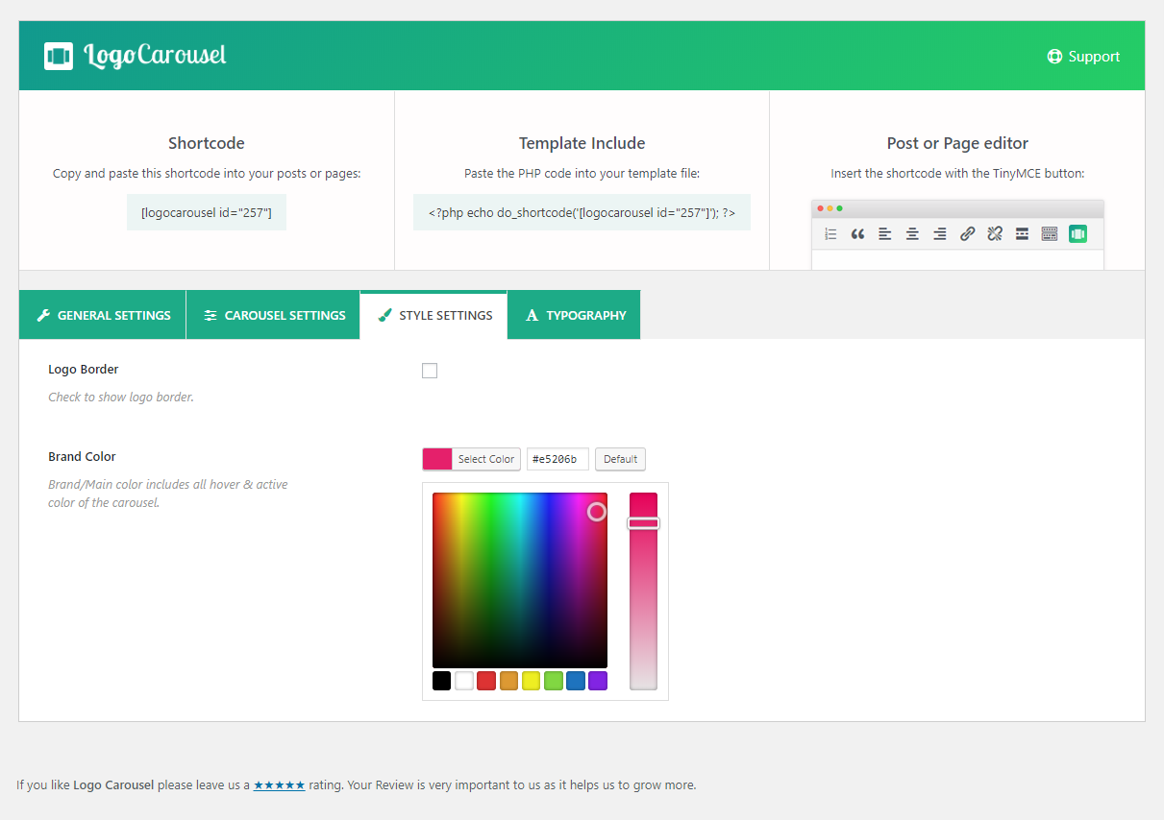Viewport: 1164px width, 820px height.
Task: Open the General Settings tab
Action: (x=103, y=315)
